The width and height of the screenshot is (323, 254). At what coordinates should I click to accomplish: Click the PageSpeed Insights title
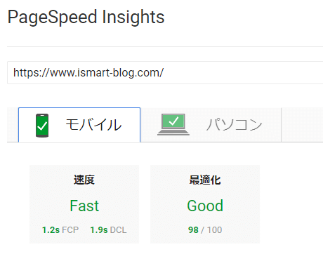pos(86,17)
